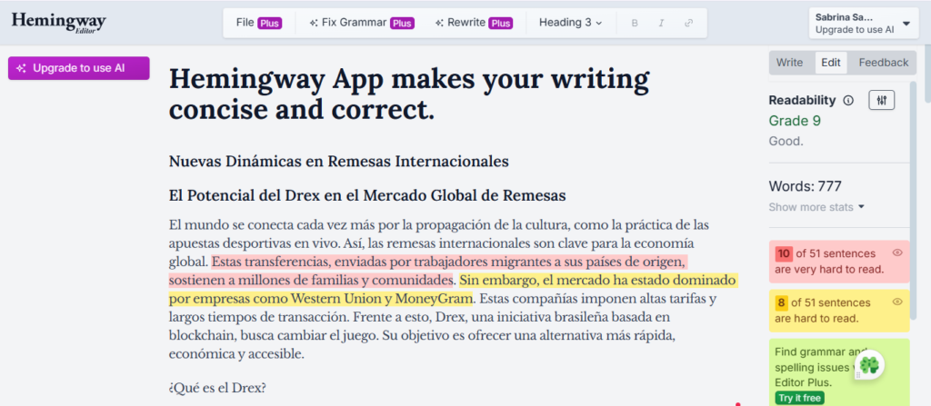
Task: Click the red 10 very hard sentences card
Action: tap(839, 262)
